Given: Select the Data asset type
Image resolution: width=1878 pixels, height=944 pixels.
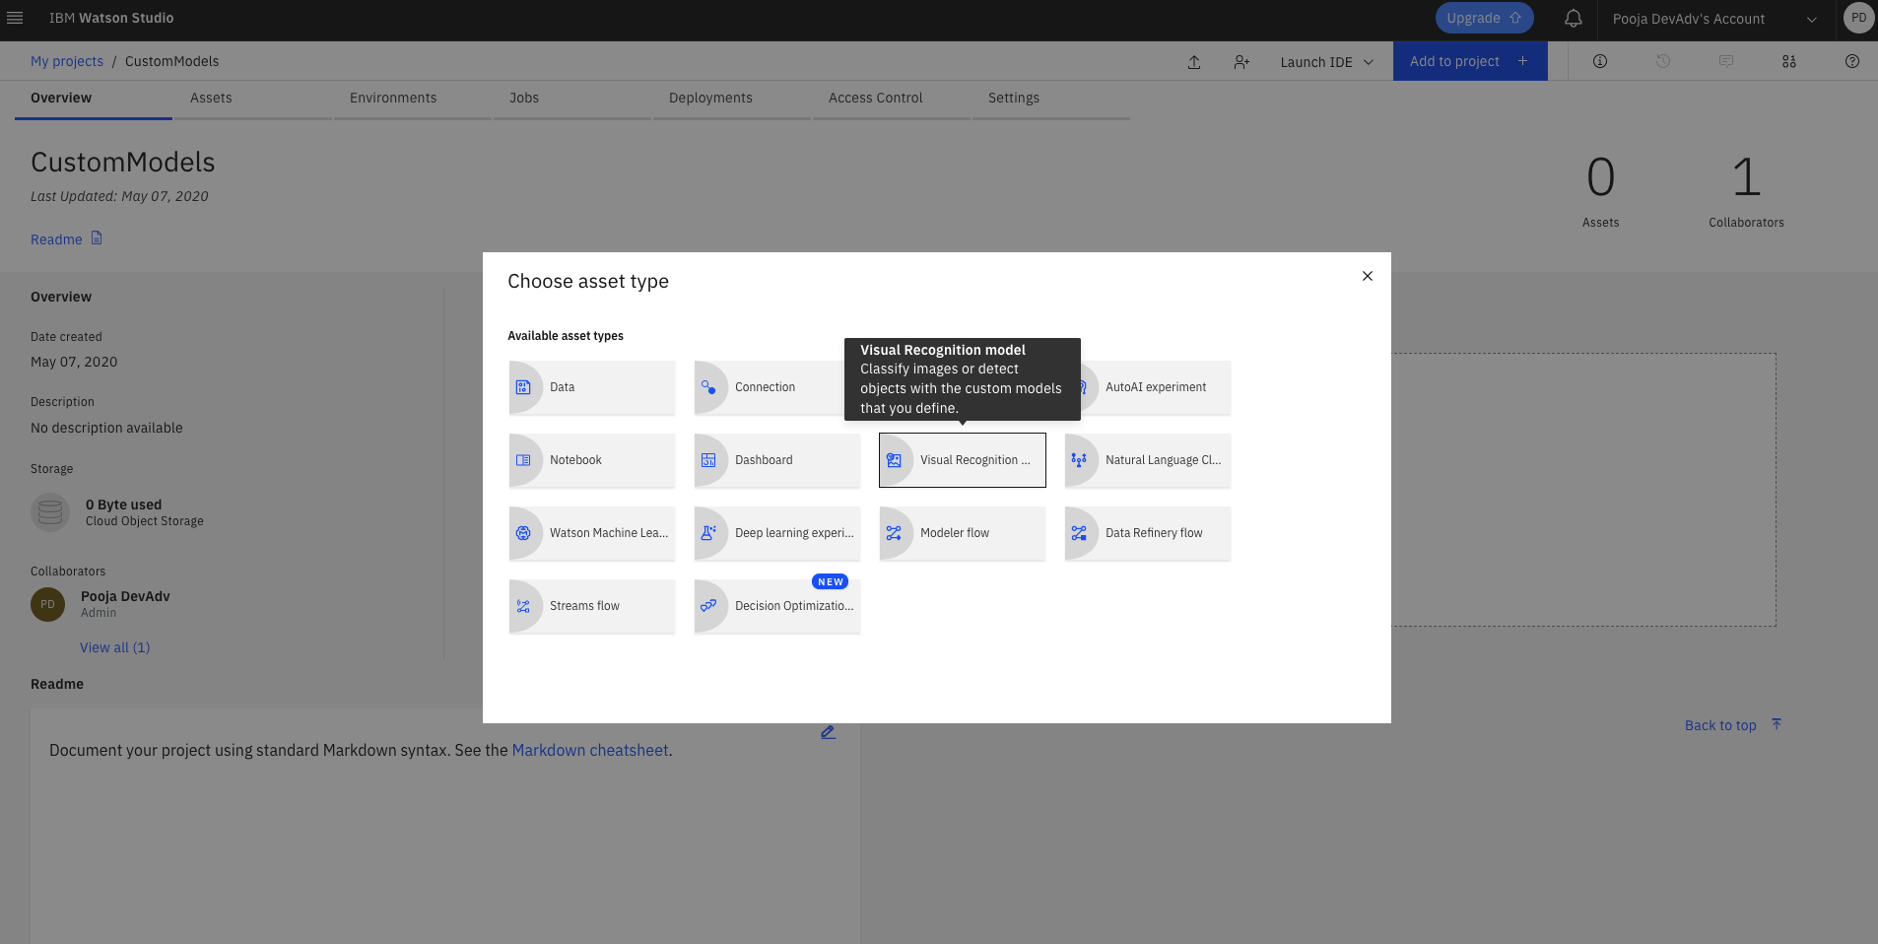Looking at the screenshot, I should (592, 387).
